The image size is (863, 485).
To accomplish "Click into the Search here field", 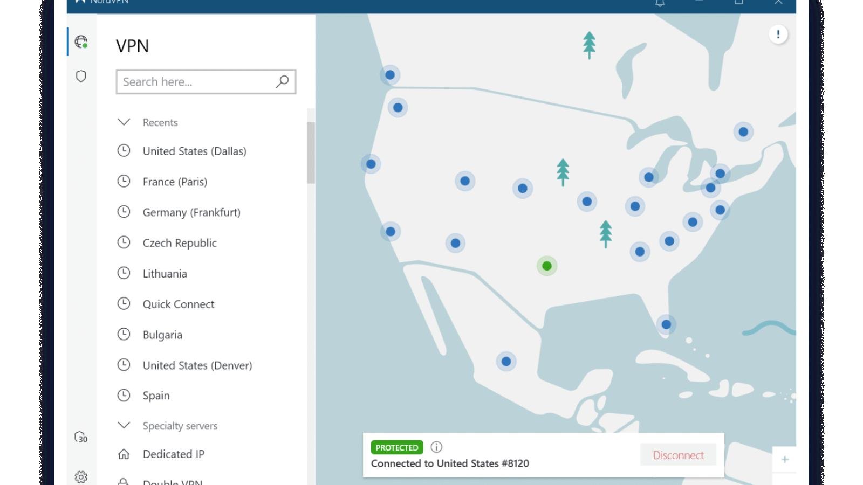I will point(206,82).
